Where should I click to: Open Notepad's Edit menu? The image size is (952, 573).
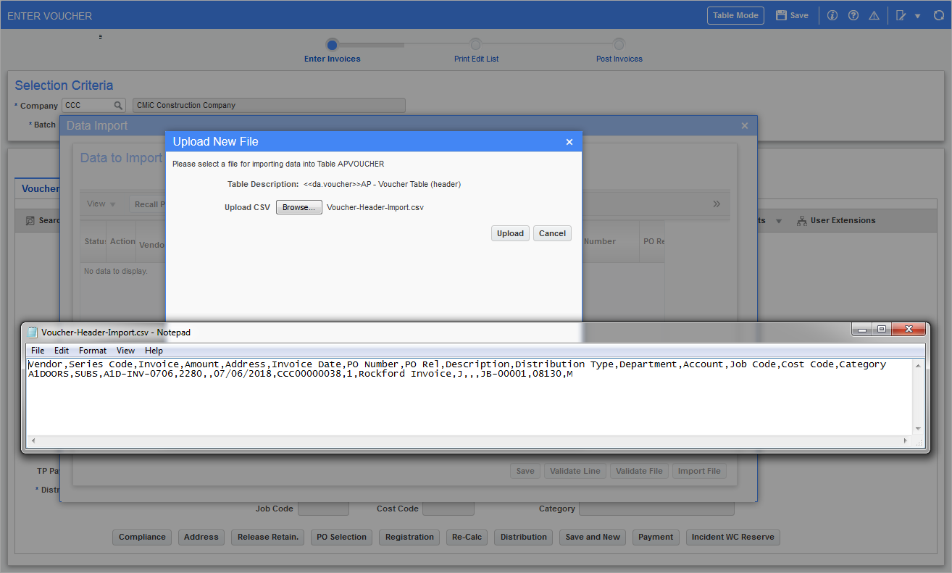[61, 350]
